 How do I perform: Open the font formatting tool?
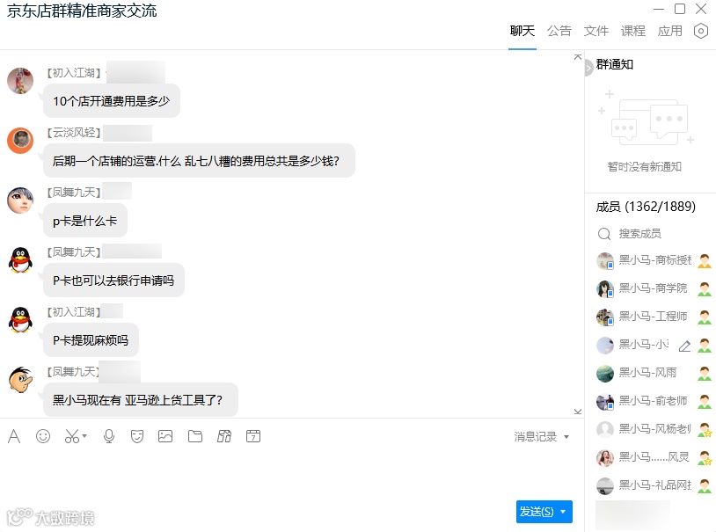(x=14, y=436)
